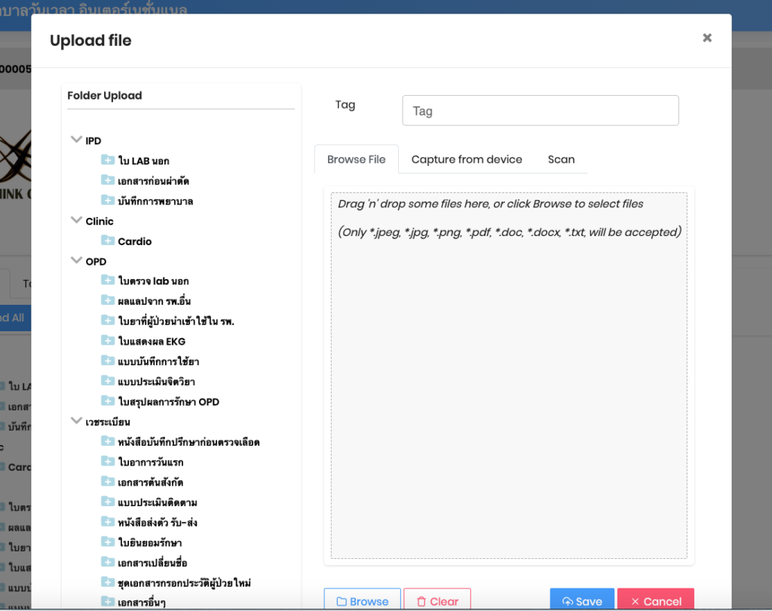772x611 pixels.
Task: Click folder icon beside เอกสารเปลี่ยนชื่อ
Action: click(x=107, y=563)
